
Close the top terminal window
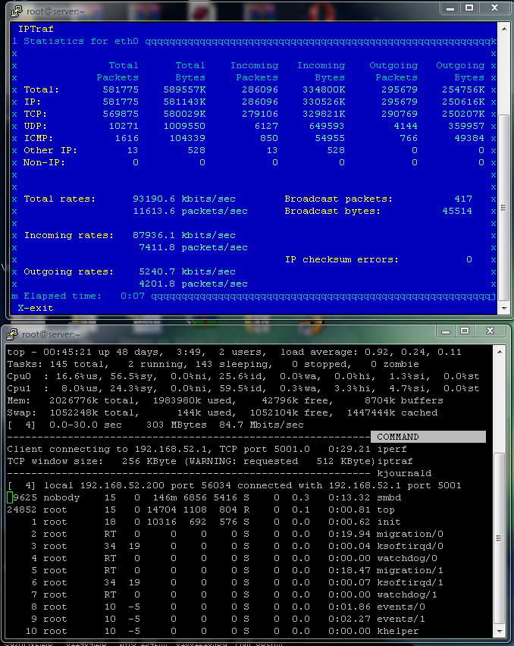click(x=490, y=331)
